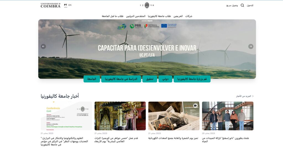283x153 pixels.
Task: Click the search magnifier icon
Action: click(242, 5)
